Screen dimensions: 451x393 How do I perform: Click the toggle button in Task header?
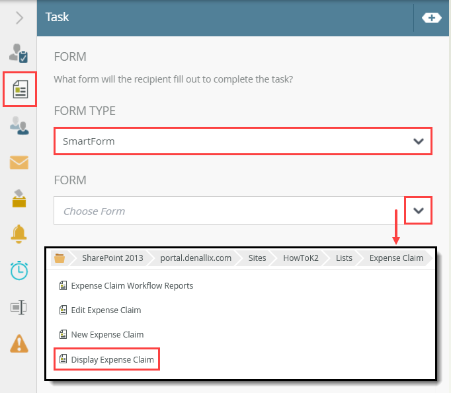click(431, 18)
